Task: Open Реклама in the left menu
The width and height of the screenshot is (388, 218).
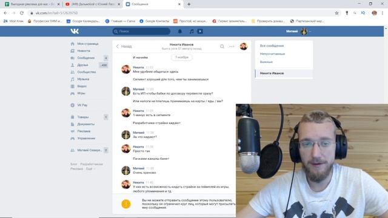Action: (84, 131)
